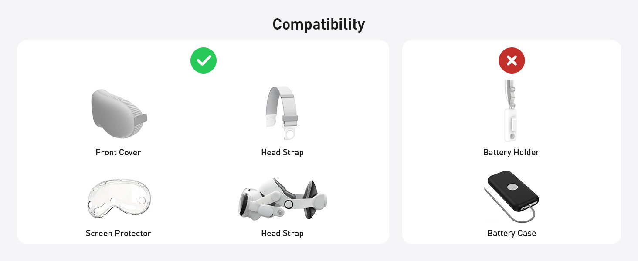This screenshot has width=638, height=261.
Task: Click the Compatibility heading
Action: tap(319, 24)
